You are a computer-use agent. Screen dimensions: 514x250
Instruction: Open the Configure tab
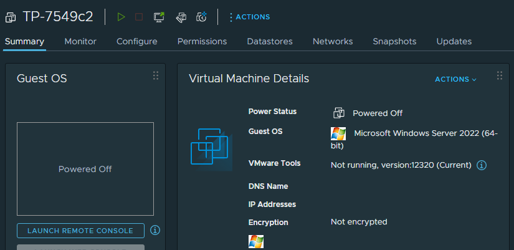pos(136,42)
